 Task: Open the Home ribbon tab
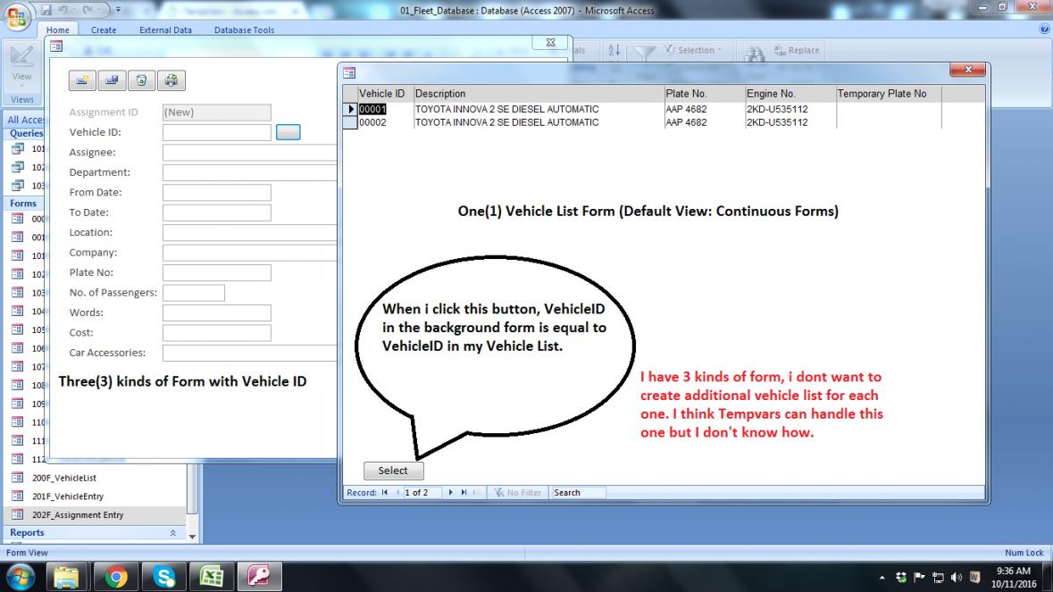point(58,30)
